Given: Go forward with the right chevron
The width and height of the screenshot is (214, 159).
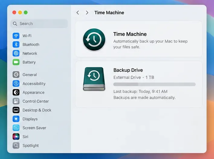Looking at the screenshot, I should tap(87, 13).
